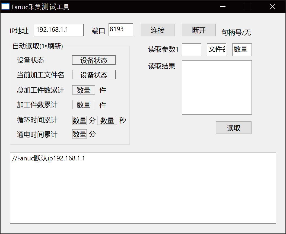Click the 循环时间累计 label

click(37, 120)
